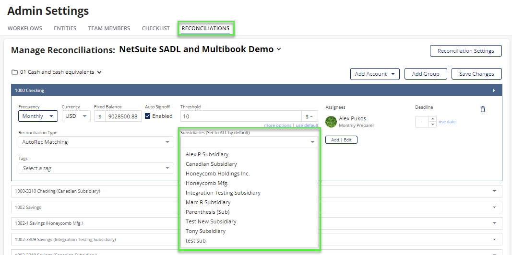
Task: Expand the entity selector next to NetSuite title
Action: 278,49
